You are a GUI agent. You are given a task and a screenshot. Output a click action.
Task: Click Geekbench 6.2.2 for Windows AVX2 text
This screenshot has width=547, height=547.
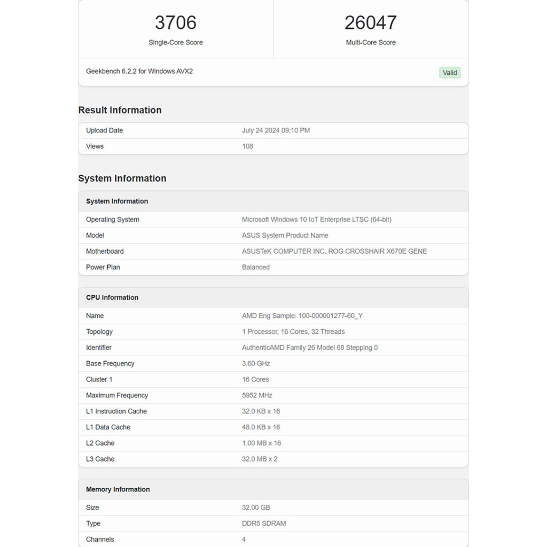click(139, 71)
